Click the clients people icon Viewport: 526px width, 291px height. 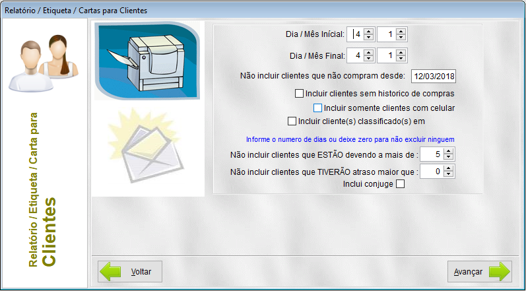44,63
